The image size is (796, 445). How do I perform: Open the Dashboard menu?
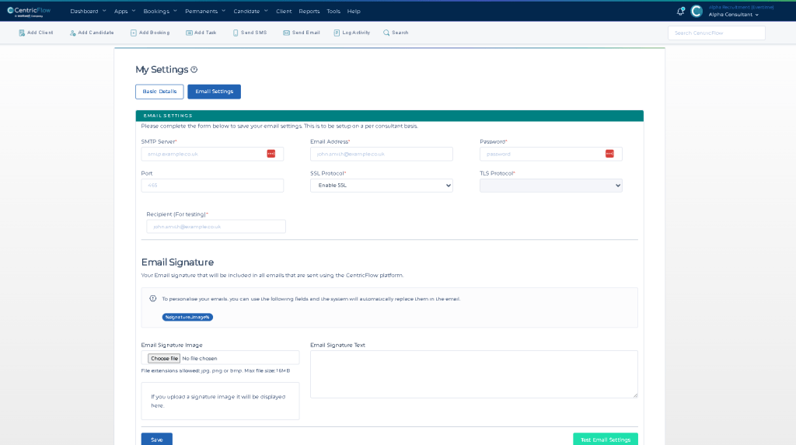[89, 11]
